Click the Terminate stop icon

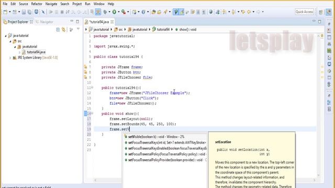62,12
